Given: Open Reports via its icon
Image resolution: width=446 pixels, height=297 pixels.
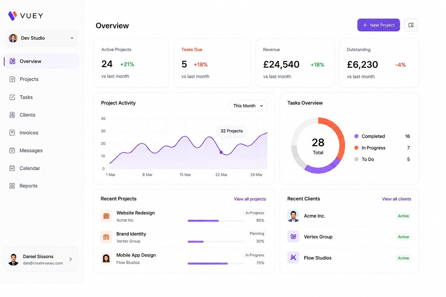Looking at the screenshot, I should click(12, 186).
